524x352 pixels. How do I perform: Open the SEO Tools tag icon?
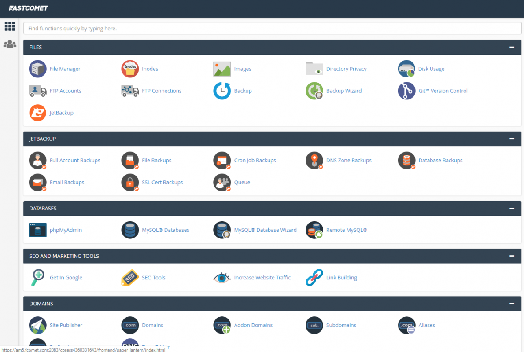coord(129,278)
